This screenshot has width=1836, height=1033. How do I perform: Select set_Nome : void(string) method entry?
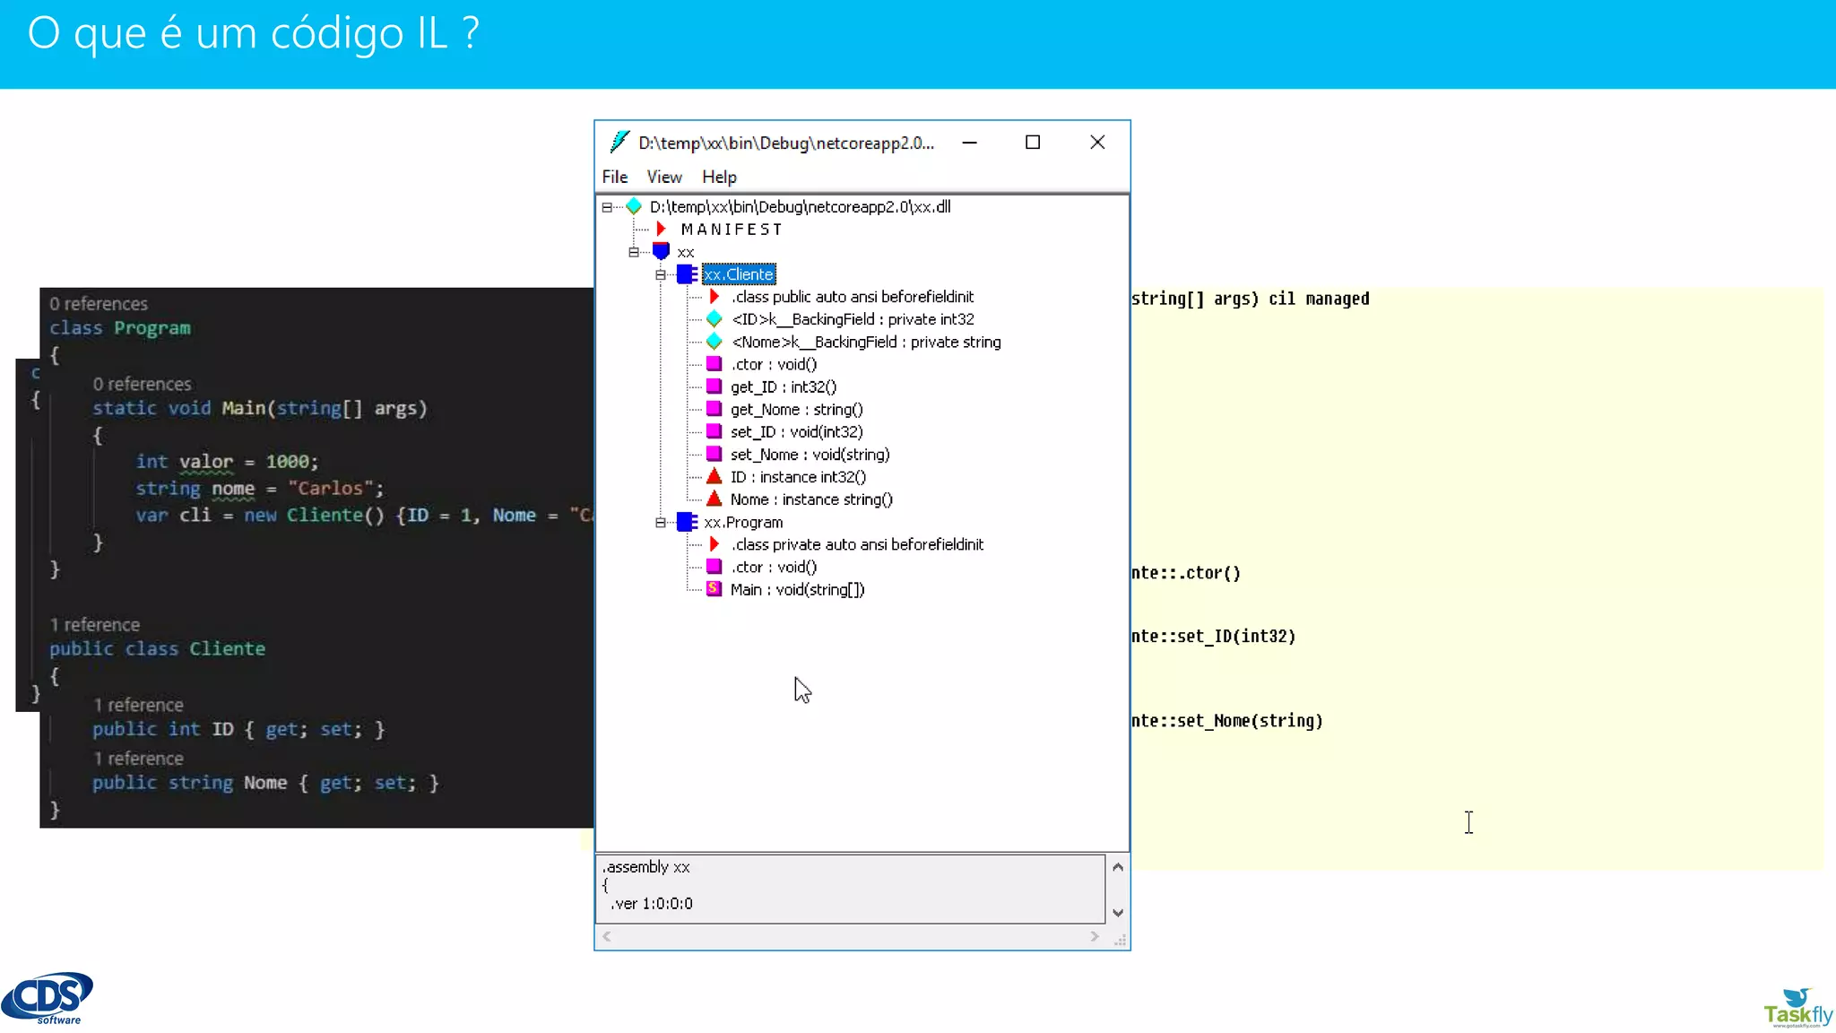810,455
